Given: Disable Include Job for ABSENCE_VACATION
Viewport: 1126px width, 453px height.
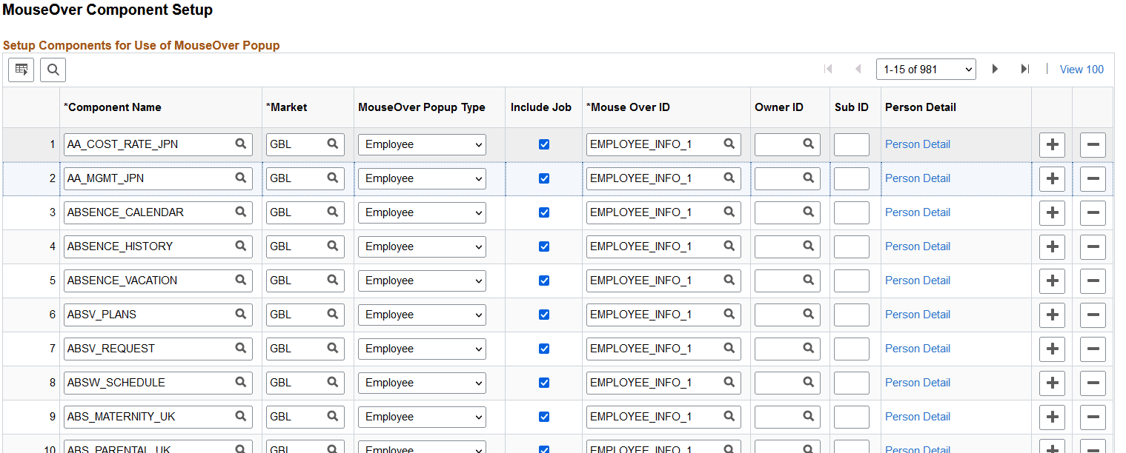Looking at the screenshot, I should pyautogui.click(x=544, y=281).
